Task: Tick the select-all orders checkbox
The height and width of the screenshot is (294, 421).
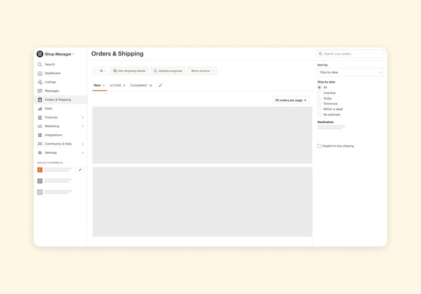Action: point(97,71)
